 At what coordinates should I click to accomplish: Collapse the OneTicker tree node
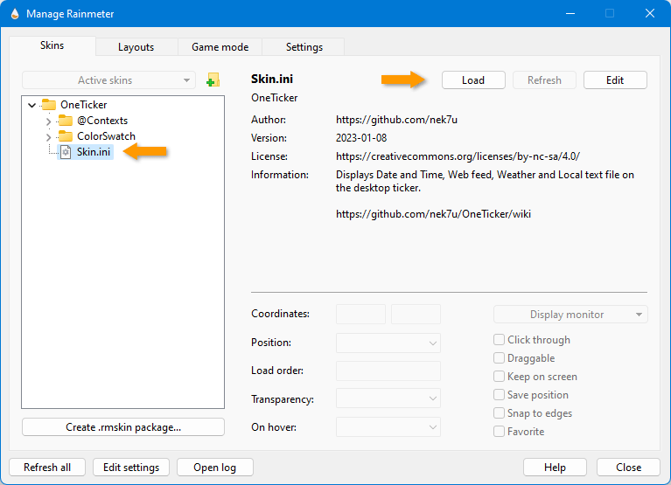pos(31,105)
